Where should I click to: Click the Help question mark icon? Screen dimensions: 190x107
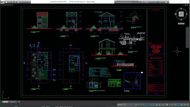tap(166, 2)
